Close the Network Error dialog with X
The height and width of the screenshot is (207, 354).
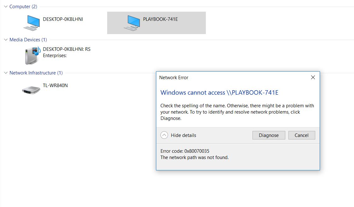pyautogui.click(x=313, y=78)
